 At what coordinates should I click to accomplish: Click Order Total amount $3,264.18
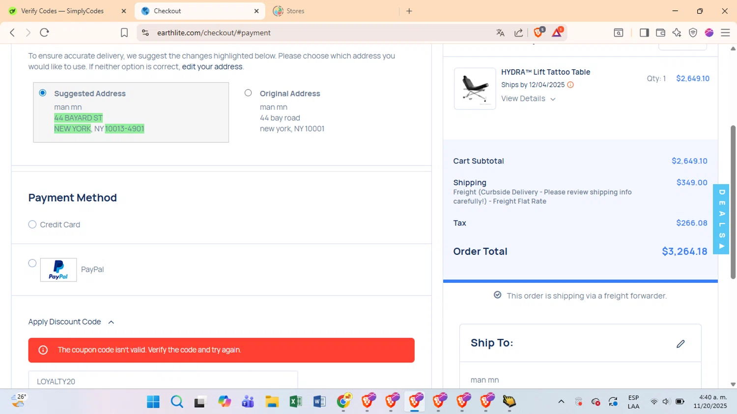point(684,251)
